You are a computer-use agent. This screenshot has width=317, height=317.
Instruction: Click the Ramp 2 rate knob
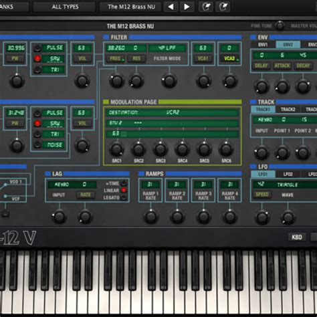(x=177, y=217)
